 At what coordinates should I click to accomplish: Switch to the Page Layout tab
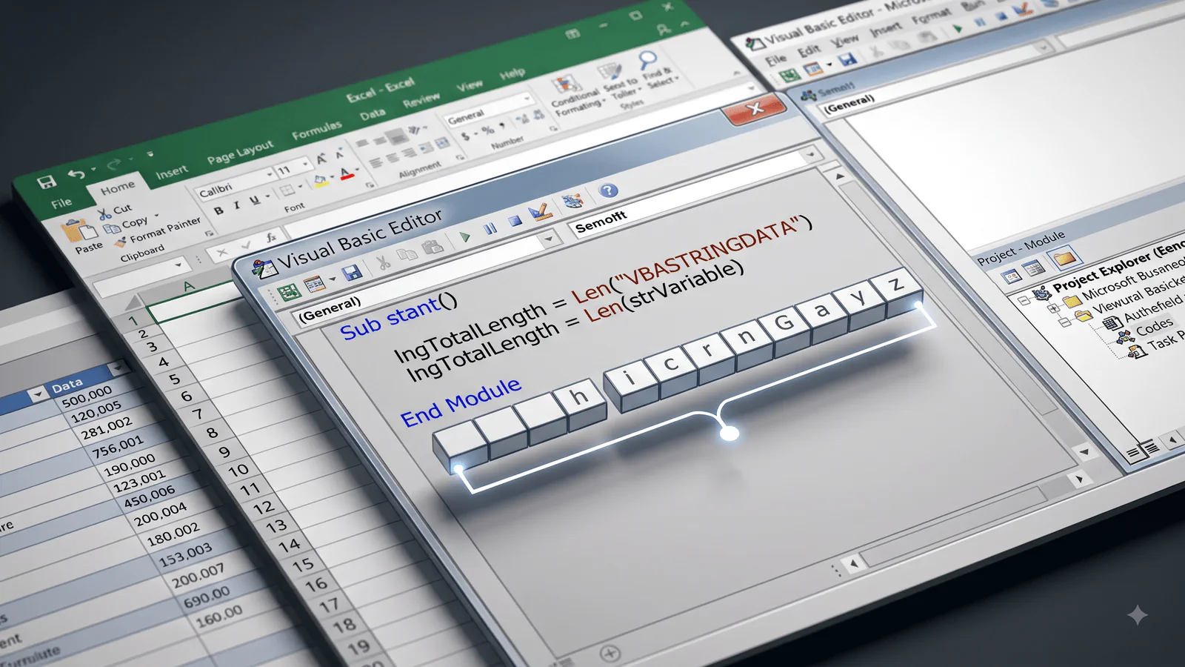[x=240, y=153]
